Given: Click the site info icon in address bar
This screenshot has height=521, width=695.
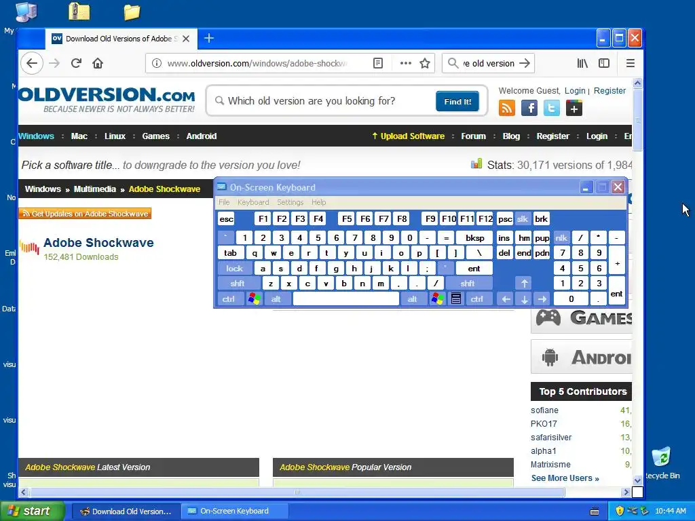Looking at the screenshot, I should pos(157,63).
